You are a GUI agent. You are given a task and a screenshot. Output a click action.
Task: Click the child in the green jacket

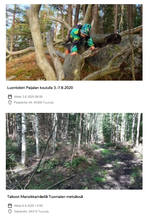pyautogui.click(x=80, y=39)
